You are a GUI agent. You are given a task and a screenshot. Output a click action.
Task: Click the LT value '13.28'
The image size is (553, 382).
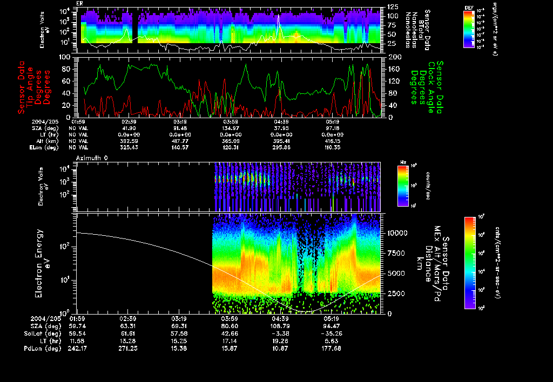129,341
